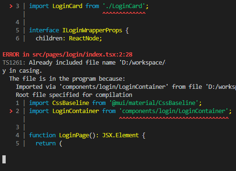Click the './LoginCard' import string
Image resolution: width=236 pixels, height=171 pixels.
(124, 6)
